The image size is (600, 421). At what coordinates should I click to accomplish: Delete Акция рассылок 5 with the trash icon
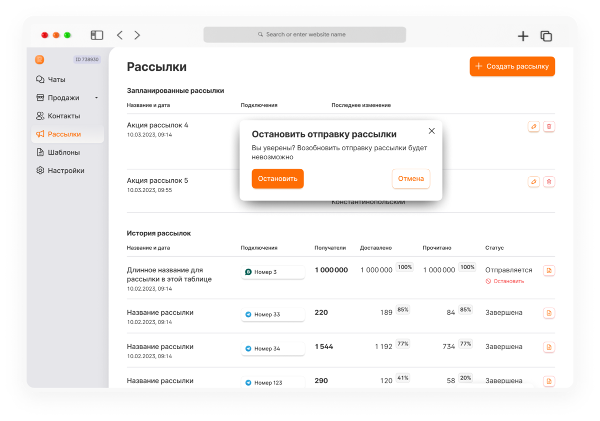pos(549,182)
